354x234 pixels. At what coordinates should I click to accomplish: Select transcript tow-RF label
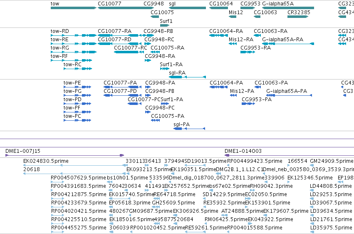pos(59,56)
